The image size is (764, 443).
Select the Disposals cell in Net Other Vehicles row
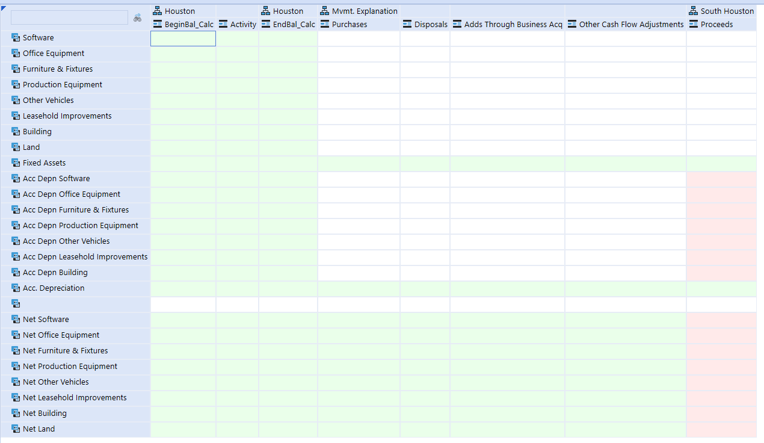click(425, 382)
